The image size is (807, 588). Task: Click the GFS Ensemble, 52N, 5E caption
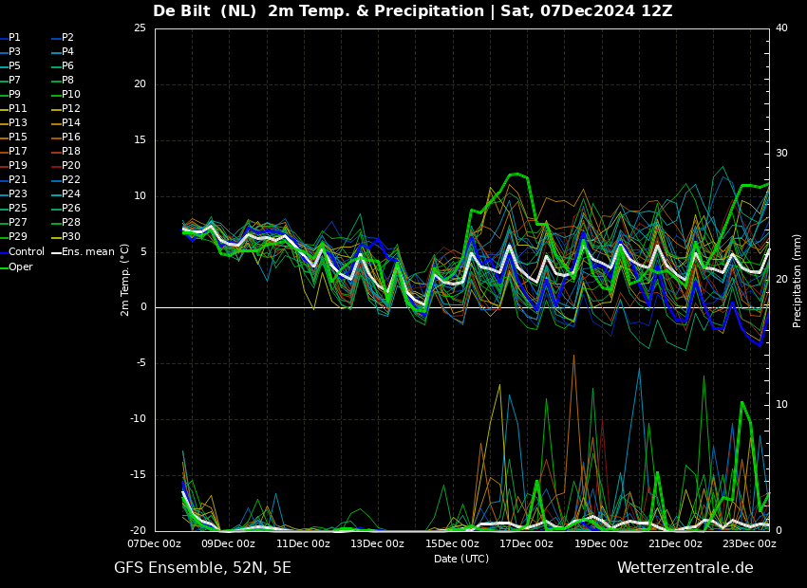click(202, 568)
